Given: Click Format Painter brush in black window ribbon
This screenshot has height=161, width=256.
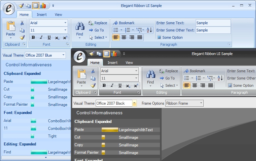Looking at the screenshot, I should tap(93, 85).
